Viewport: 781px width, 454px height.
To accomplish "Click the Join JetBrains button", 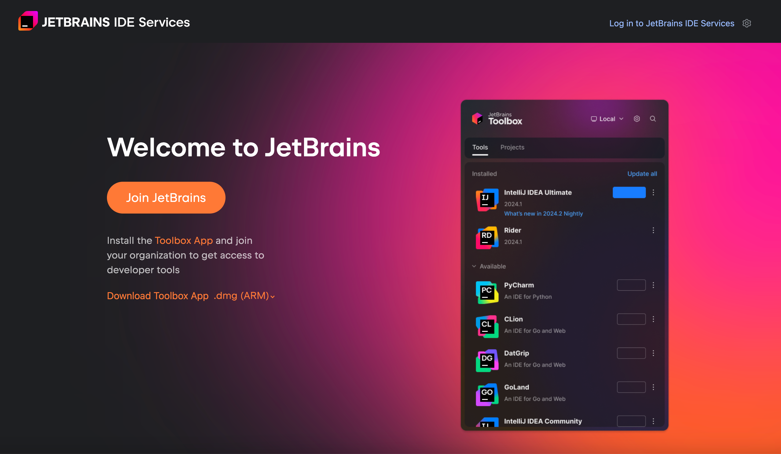I will tap(166, 198).
